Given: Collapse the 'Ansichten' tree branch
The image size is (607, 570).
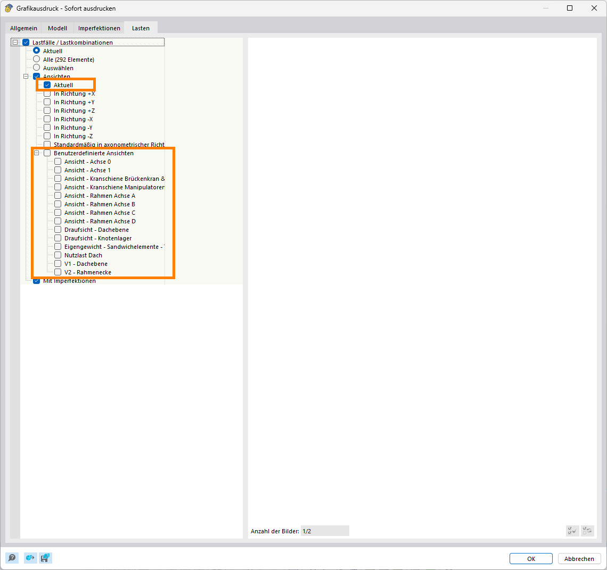Looking at the screenshot, I should tap(26, 77).
